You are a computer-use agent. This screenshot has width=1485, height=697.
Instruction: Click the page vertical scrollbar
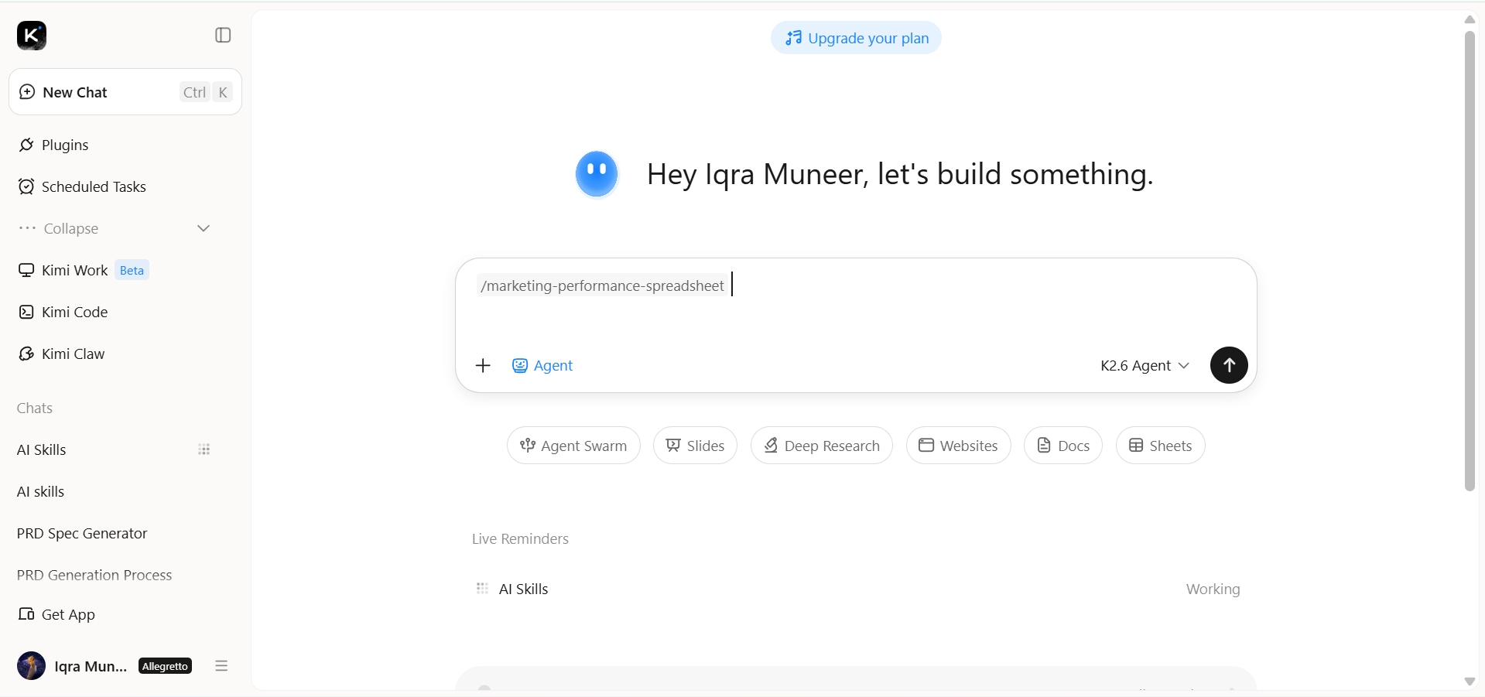1470,261
